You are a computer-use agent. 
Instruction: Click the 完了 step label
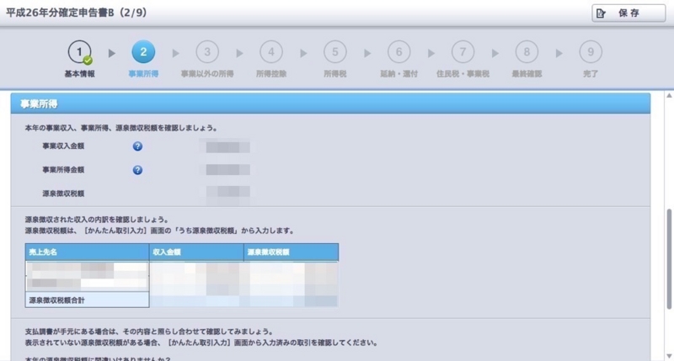coord(591,74)
